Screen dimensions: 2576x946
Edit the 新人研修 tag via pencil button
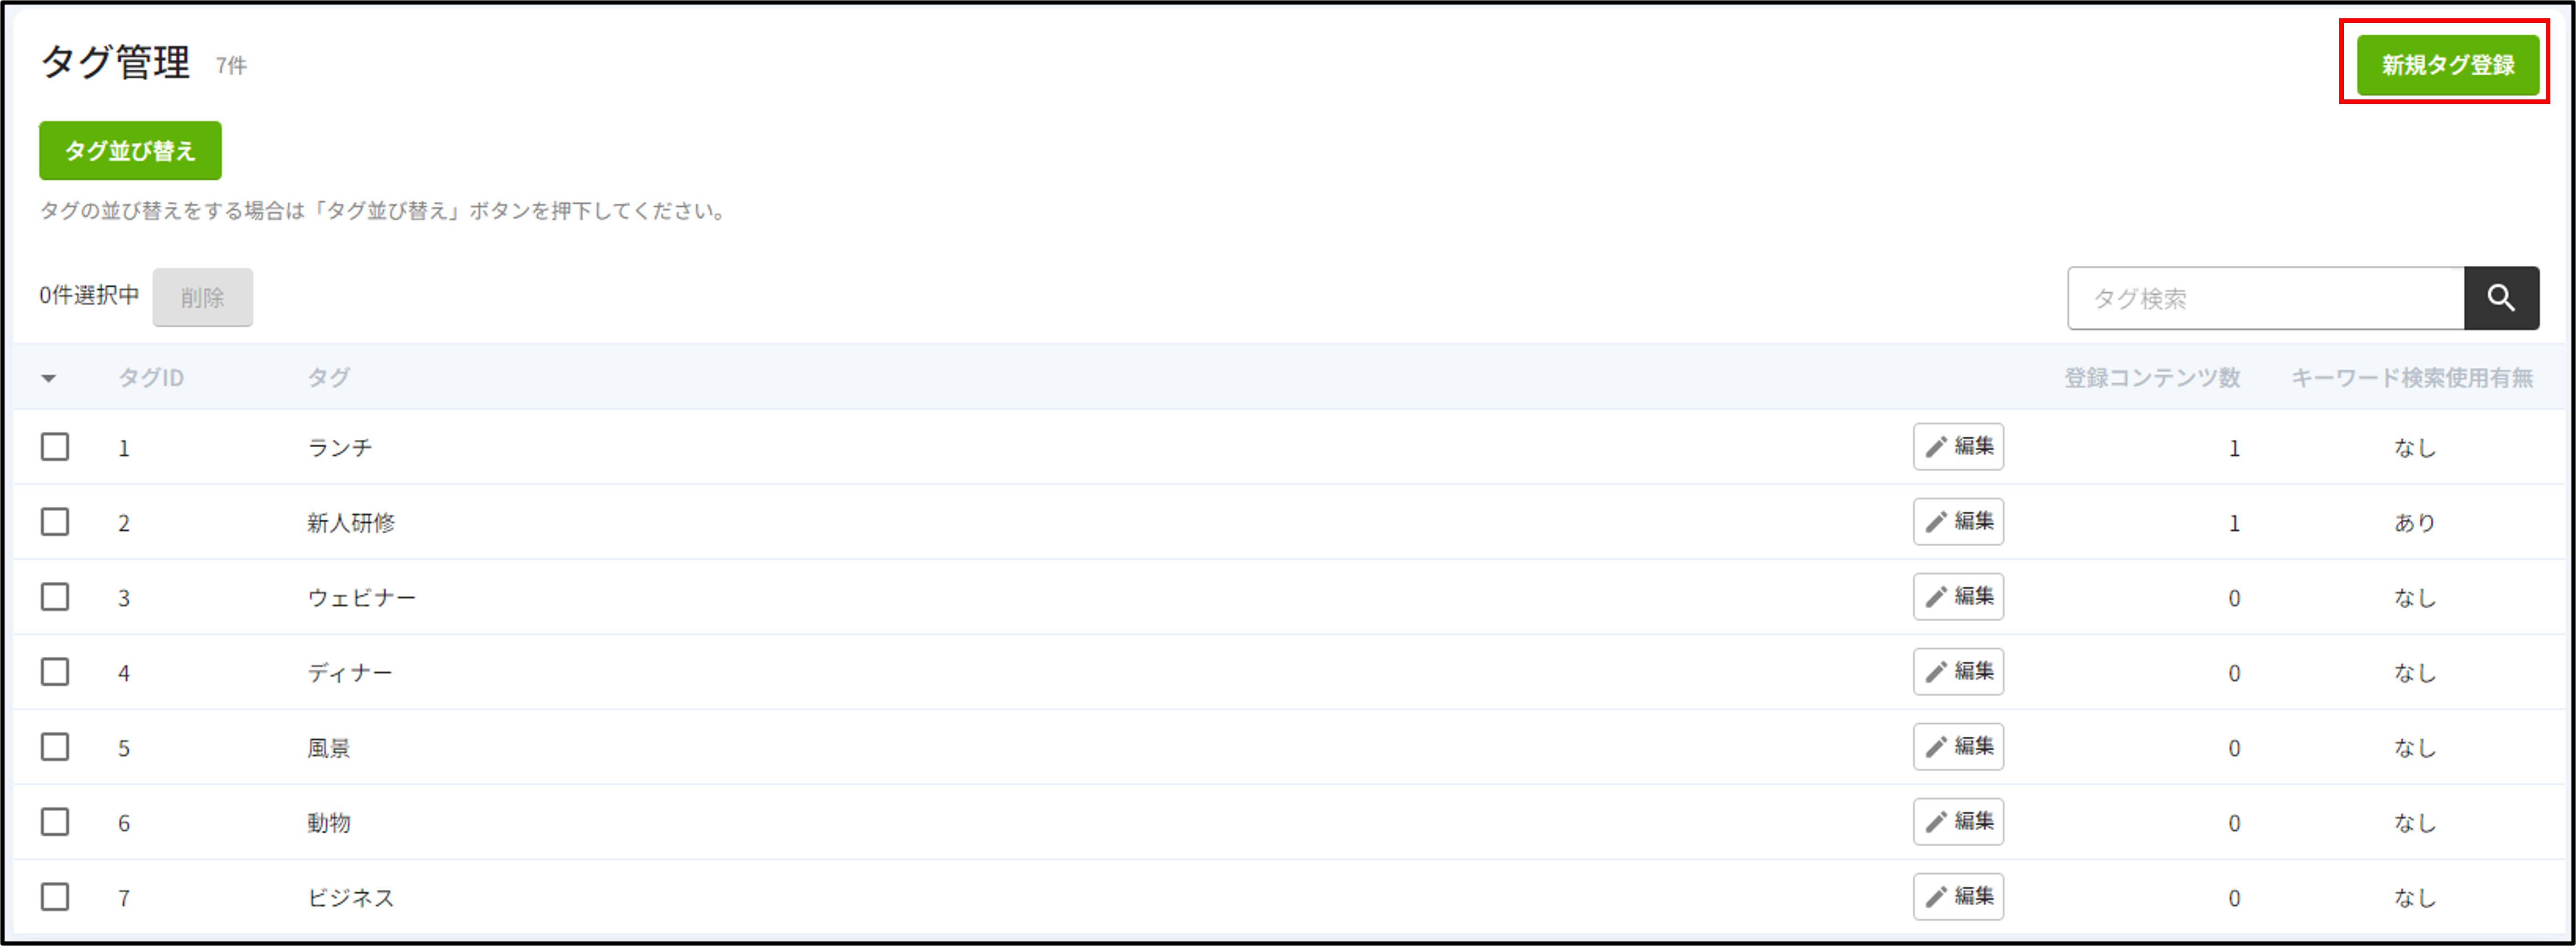(x=1958, y=522)
